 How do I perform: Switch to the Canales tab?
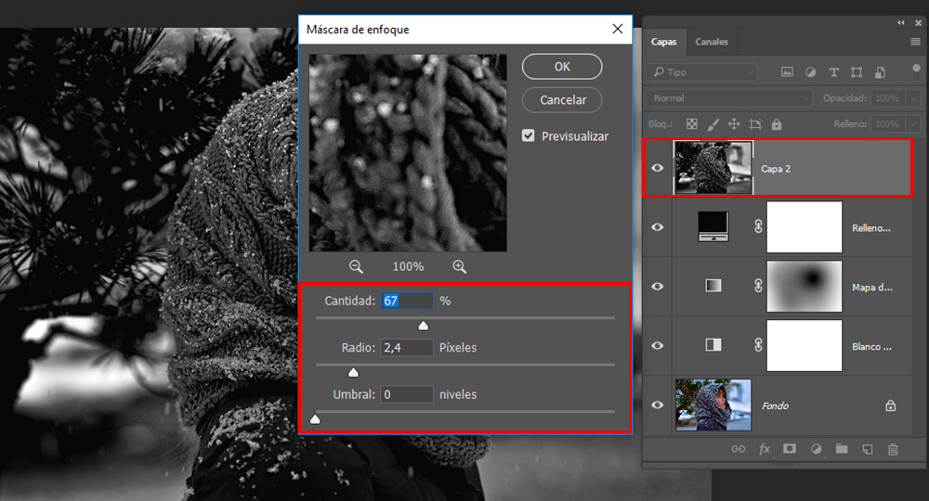point(712,42)
